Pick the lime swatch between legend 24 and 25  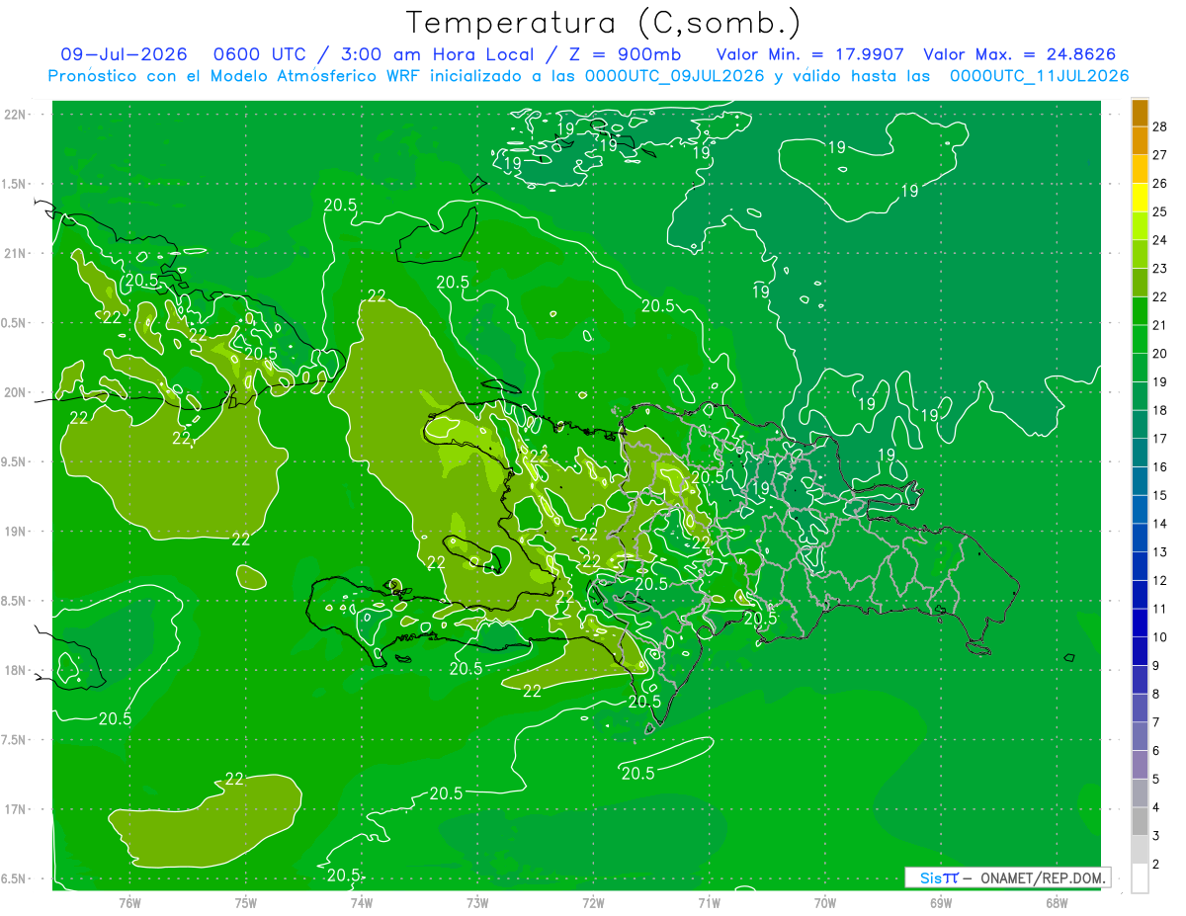[1140, 225]
